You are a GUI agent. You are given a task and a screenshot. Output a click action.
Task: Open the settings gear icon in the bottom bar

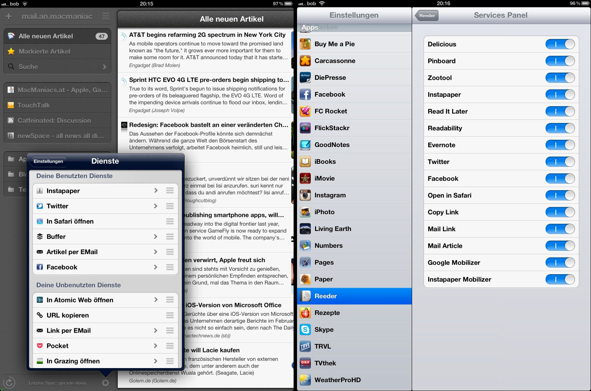106,383
